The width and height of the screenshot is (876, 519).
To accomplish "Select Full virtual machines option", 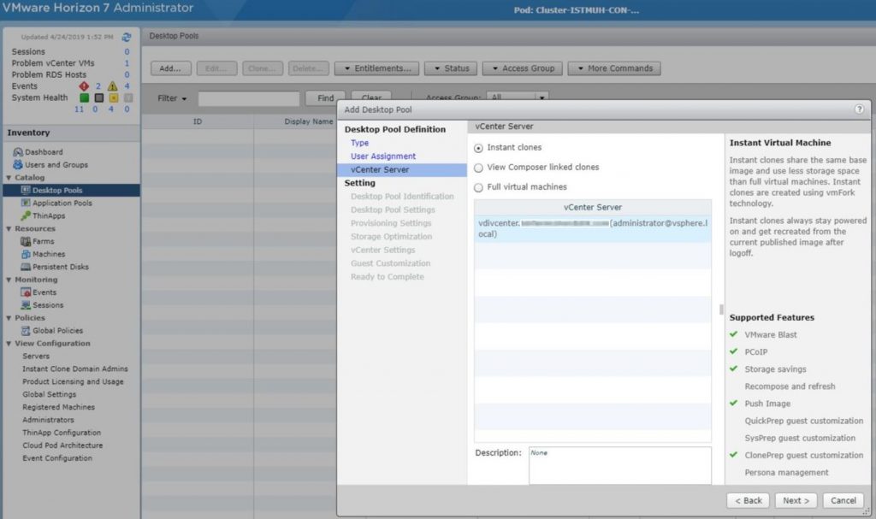I will pyautogui.click(x=478, y=188).
